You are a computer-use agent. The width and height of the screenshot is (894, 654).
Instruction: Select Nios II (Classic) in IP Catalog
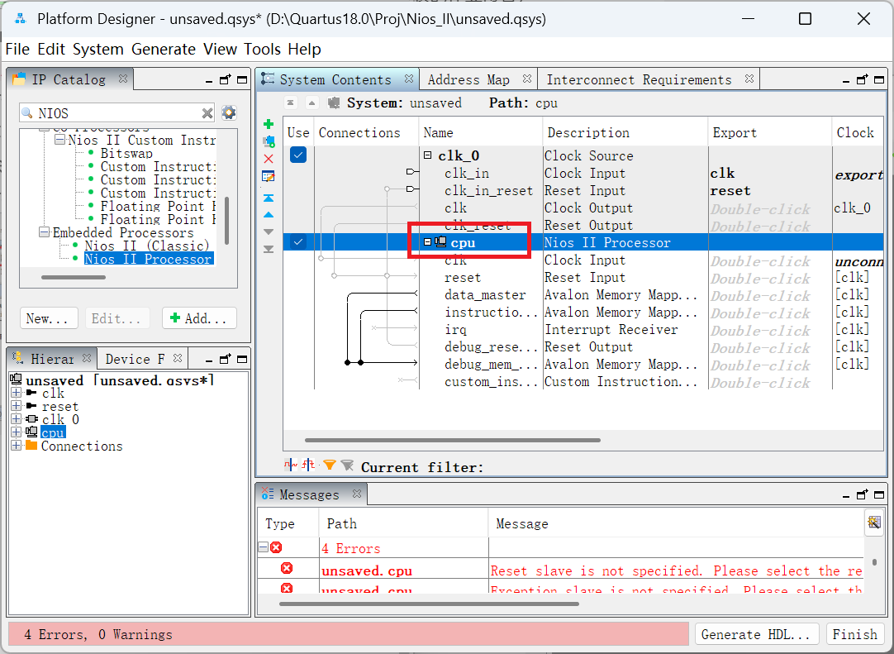(x=146, y=246)
